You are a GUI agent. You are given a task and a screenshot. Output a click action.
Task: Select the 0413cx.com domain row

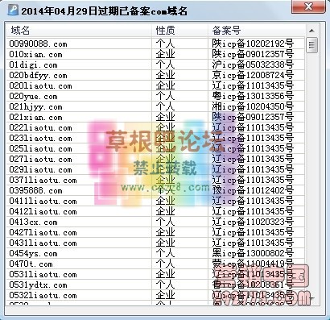pyautogui.click(x=155, y=222)
